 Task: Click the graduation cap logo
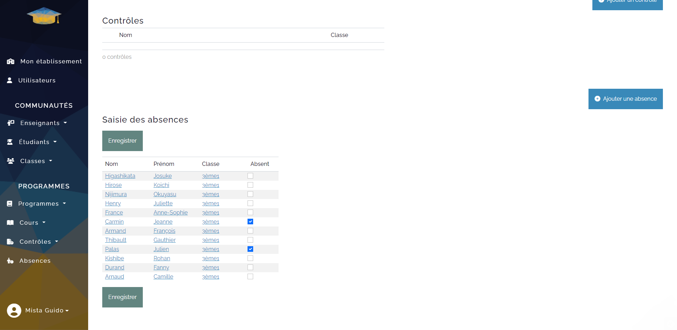point(44,16)
